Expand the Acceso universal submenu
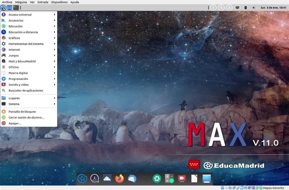 (29, 15)
